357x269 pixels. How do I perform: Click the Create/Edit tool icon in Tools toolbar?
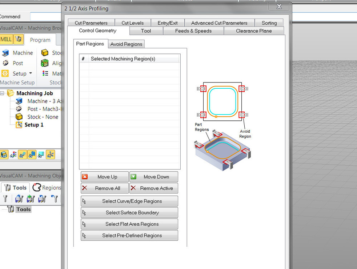tap(5, 199)
